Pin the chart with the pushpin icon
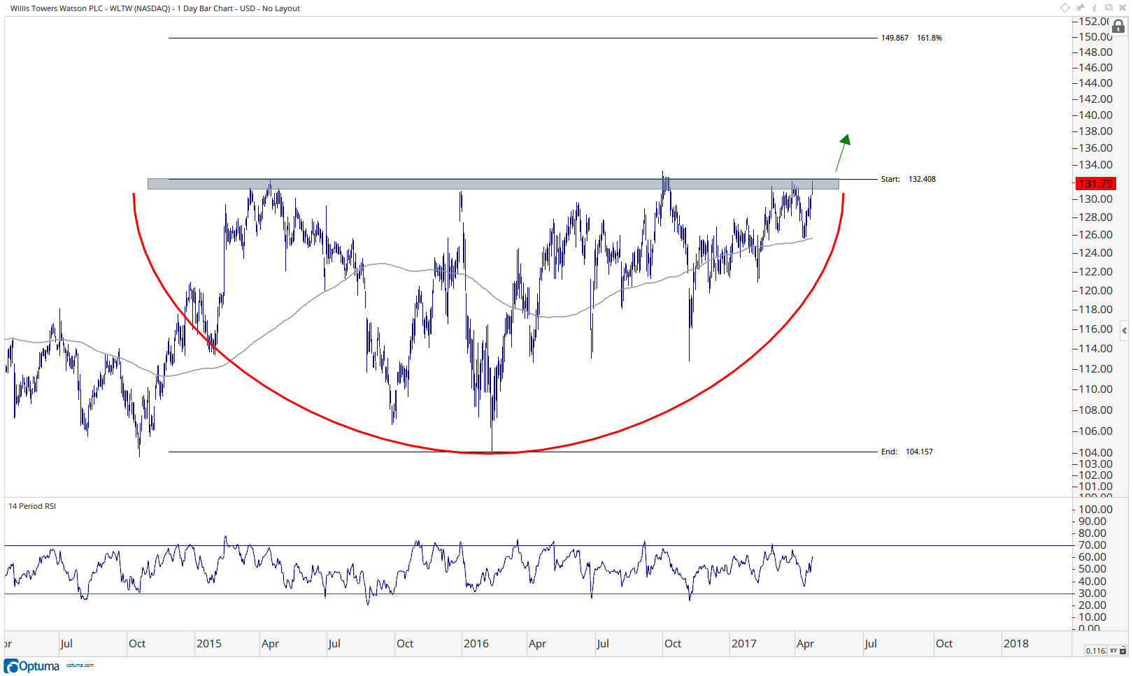 coord(1081,8)
